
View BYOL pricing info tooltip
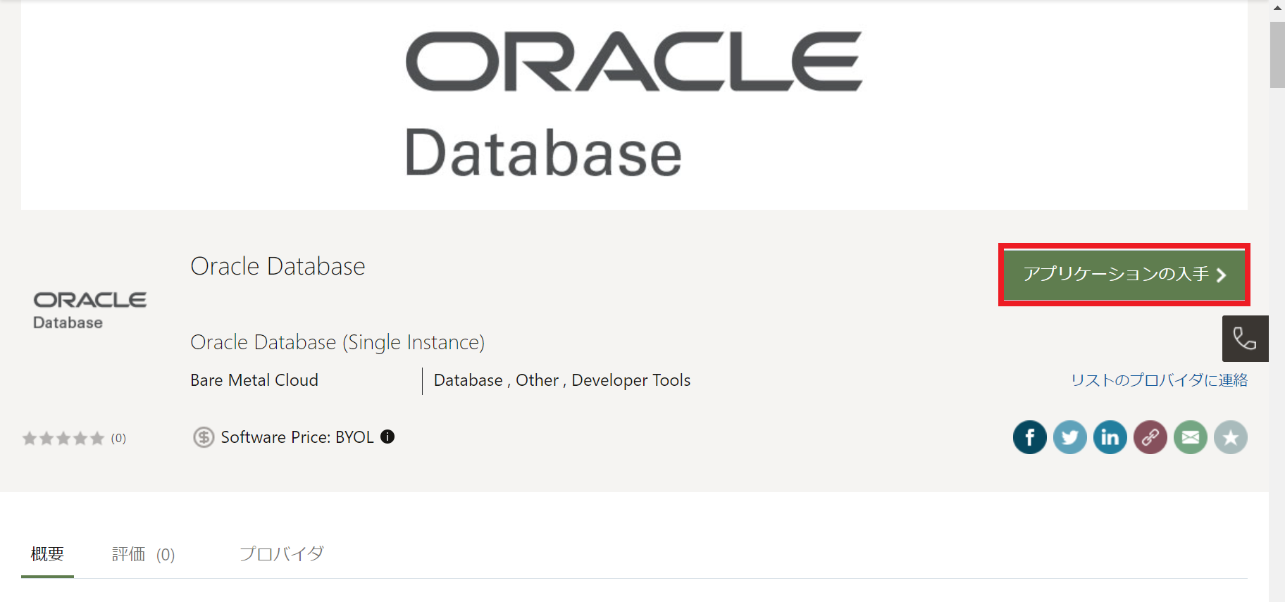pos(386,437)
